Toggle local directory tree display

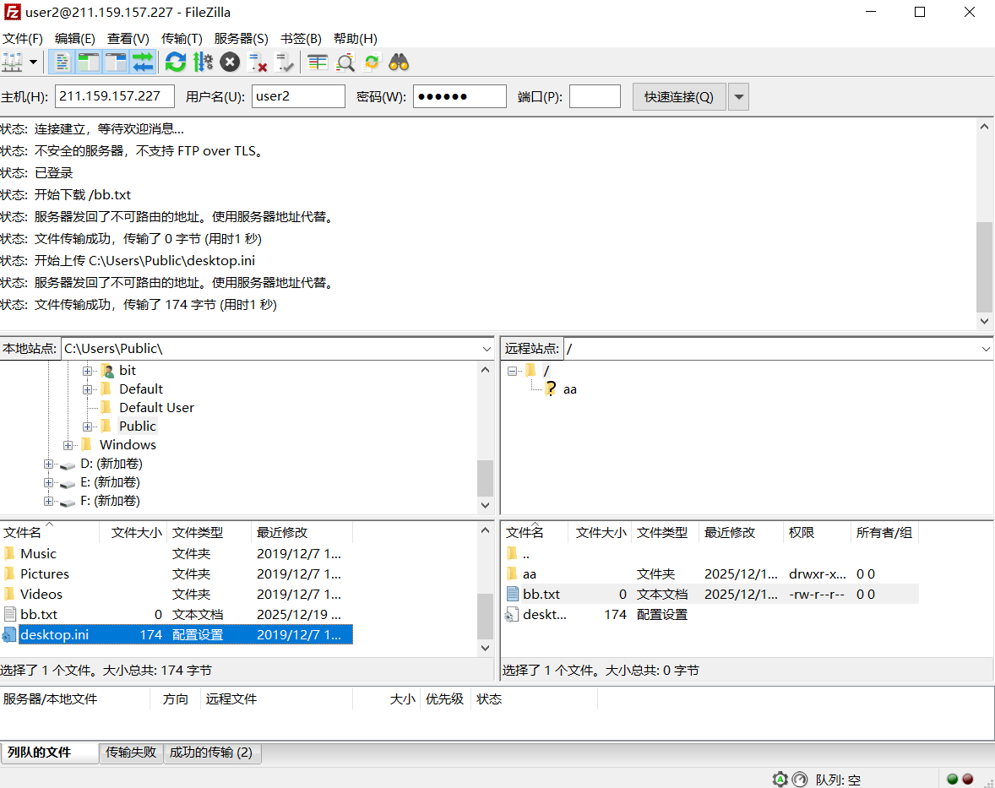tap(89, 62)
